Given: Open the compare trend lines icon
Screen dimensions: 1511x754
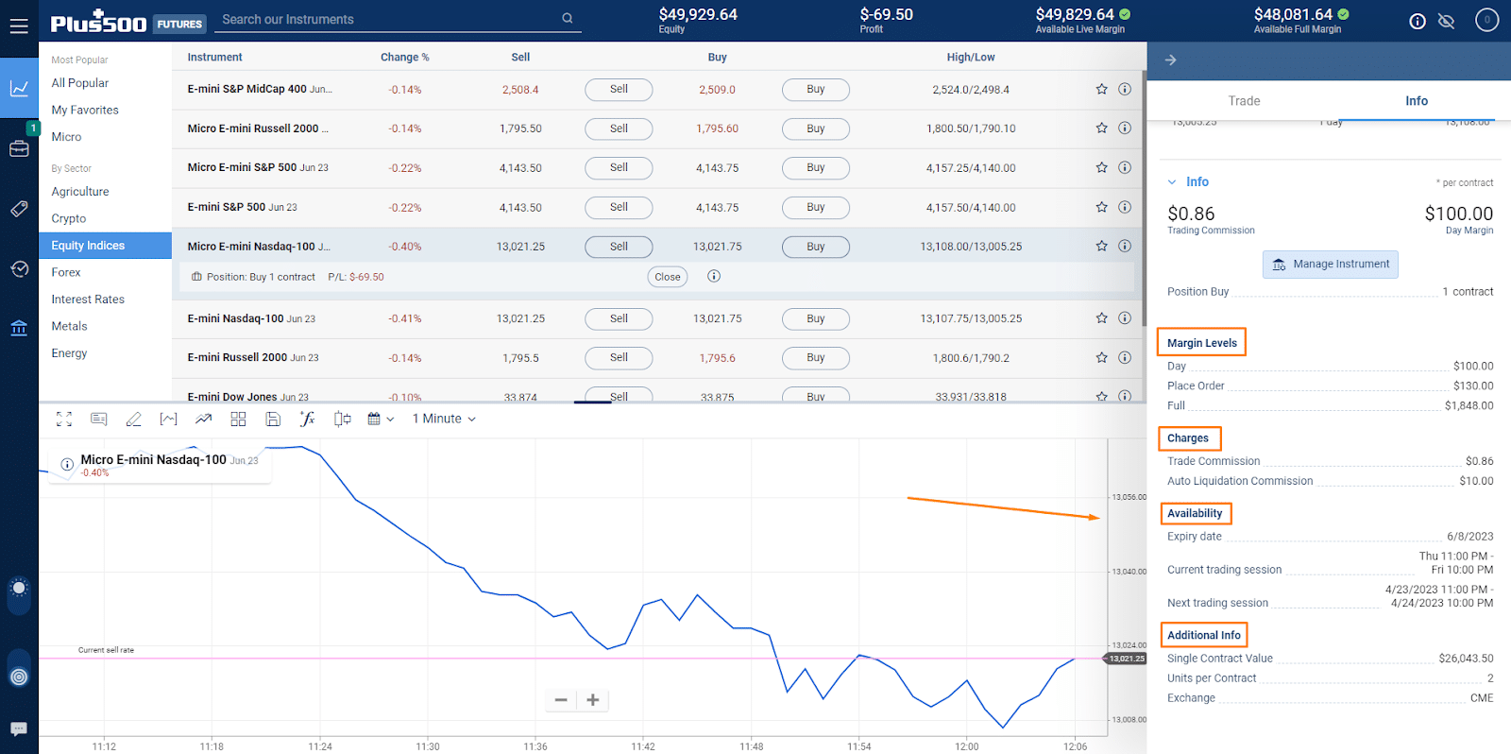Looking at the screenshot, I should (203, 419).
